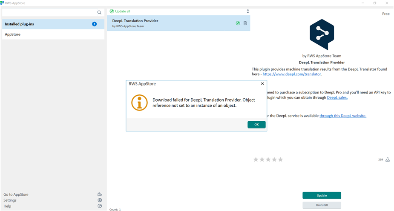
Task: Rate the plugin with the fifth star
Action: click(280, 160)
